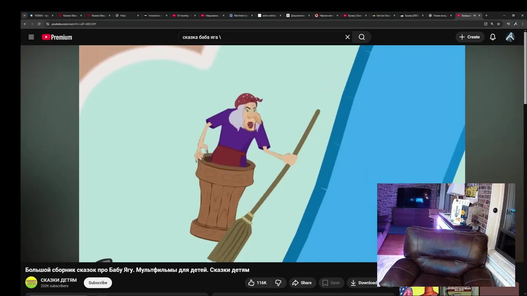
Task: Open page in app icon in address bar
Action: 486,24
